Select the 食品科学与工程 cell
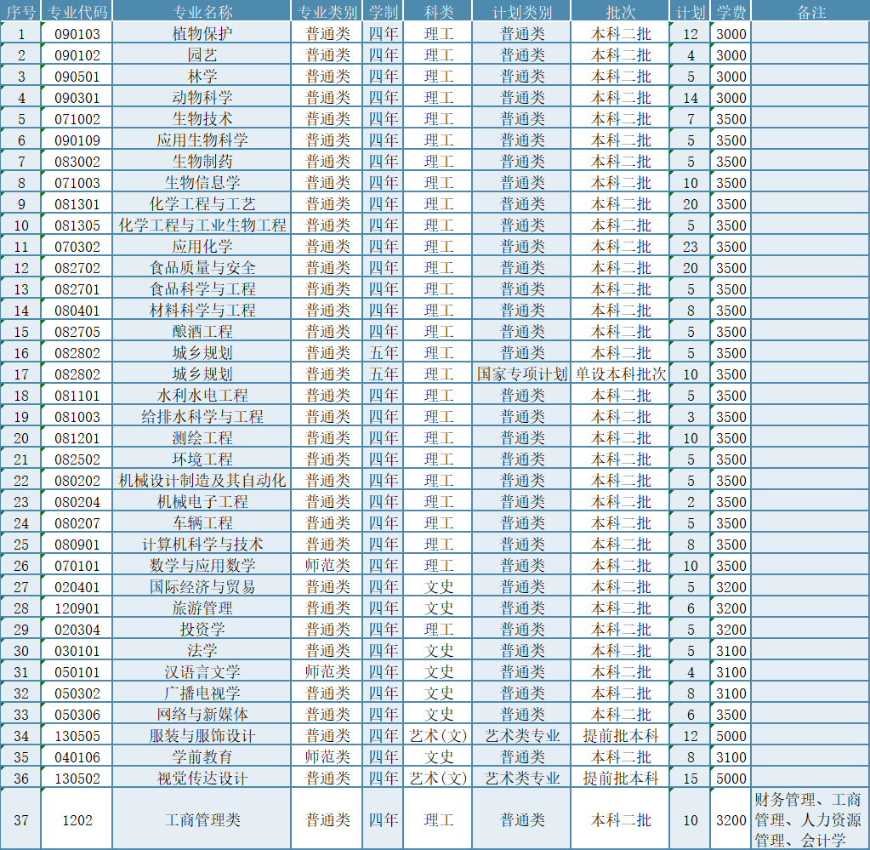Viewport: 870px width, 850px height. click(x=202, y=288)
